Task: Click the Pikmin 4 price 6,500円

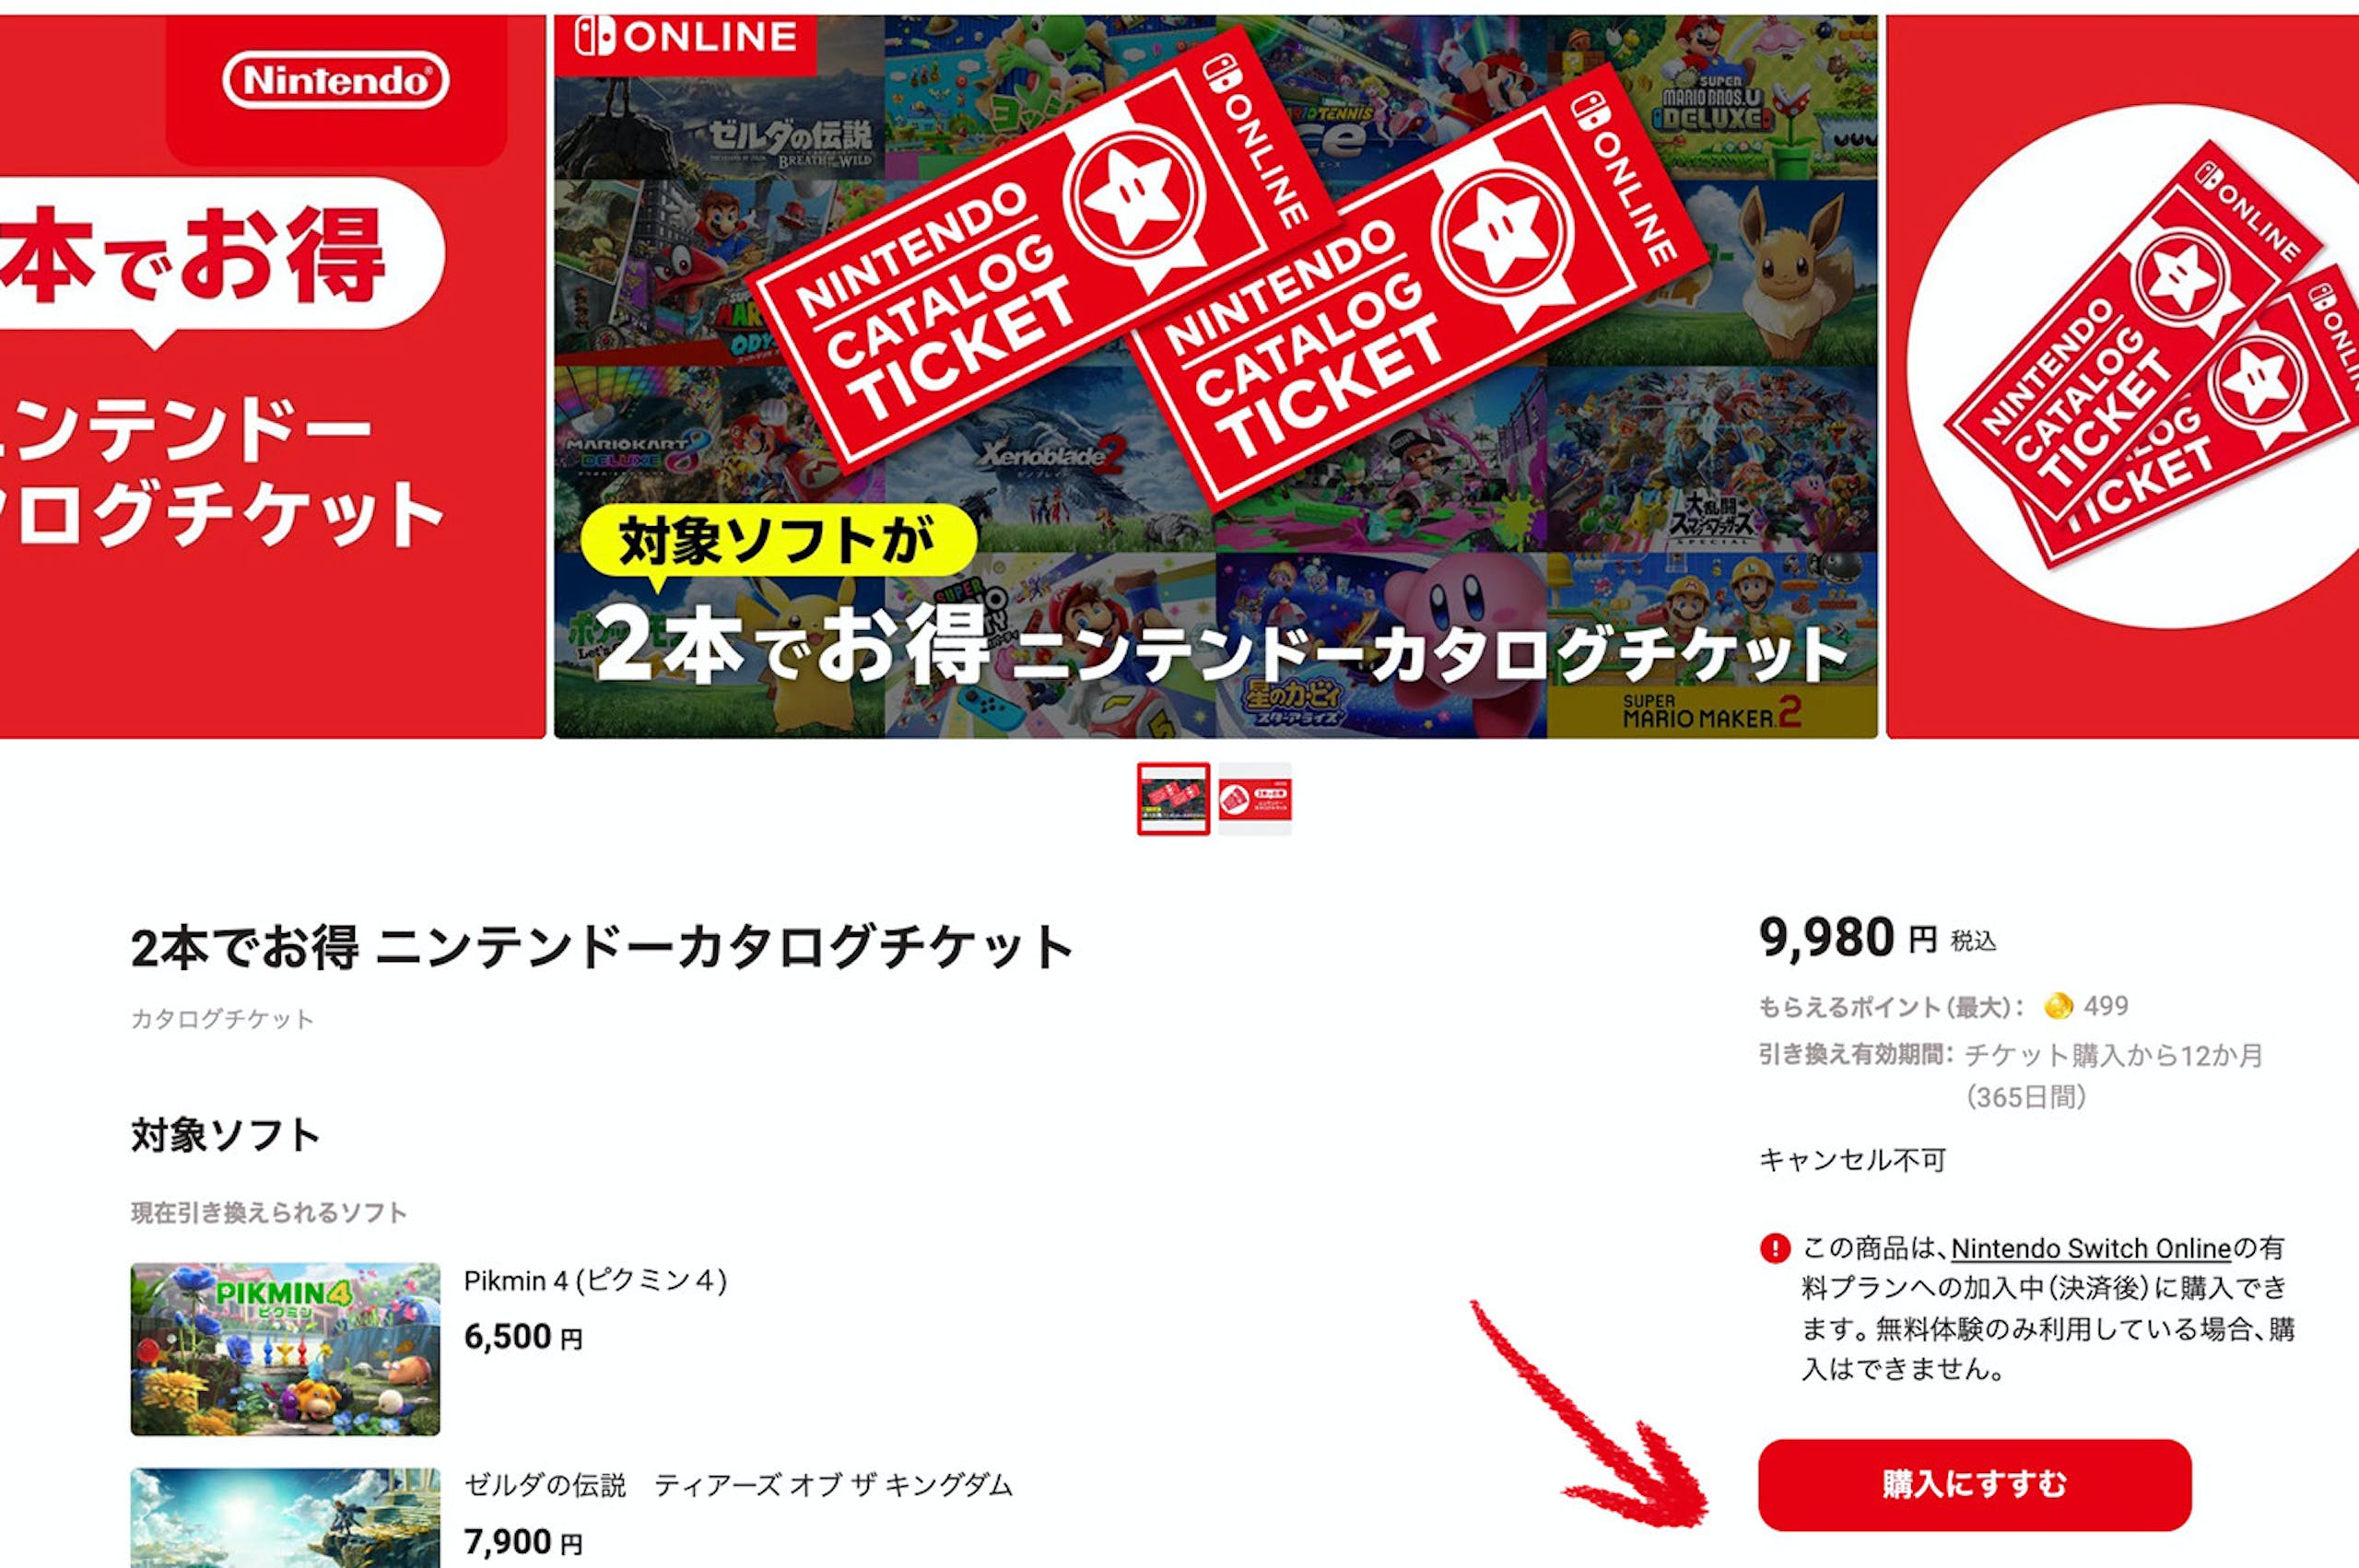Action: (x=523, y=1337)
